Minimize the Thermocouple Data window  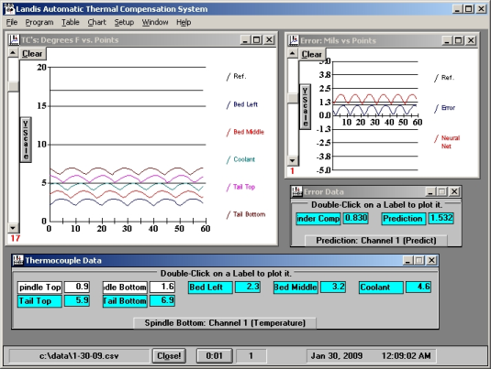click(x=407, y=260)
